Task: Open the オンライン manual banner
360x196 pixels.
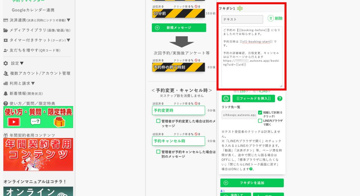Action: (x=38, y=191)
